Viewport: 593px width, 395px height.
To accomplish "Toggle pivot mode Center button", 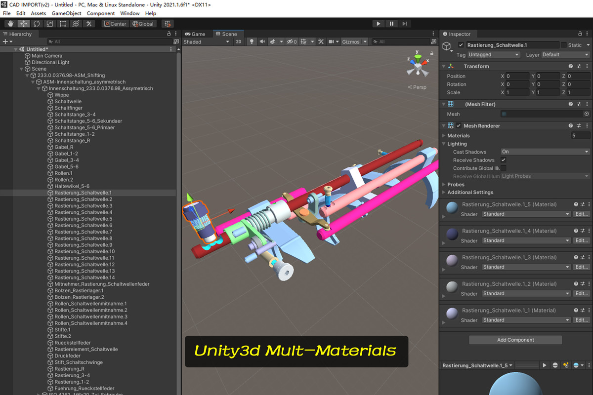I will tap(115, 24).
